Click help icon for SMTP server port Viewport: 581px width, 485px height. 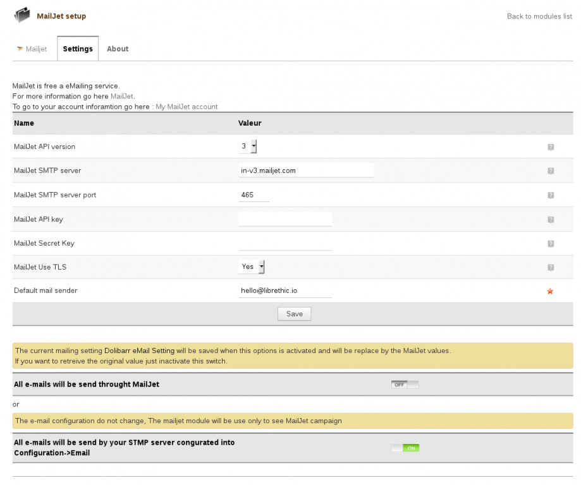551,195
